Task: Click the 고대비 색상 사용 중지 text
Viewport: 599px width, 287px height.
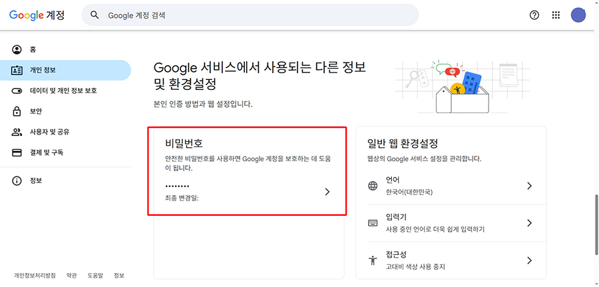Action: click(415, 267)
